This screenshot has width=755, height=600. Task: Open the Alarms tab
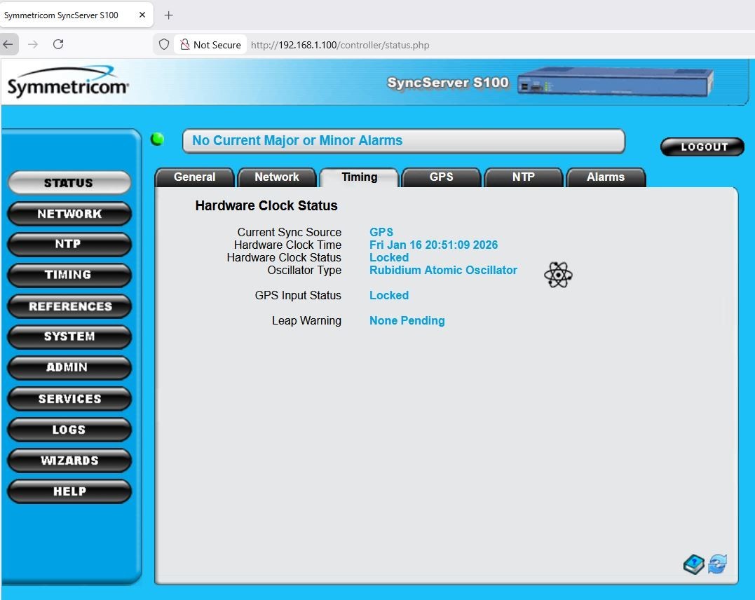pos(606,177)
